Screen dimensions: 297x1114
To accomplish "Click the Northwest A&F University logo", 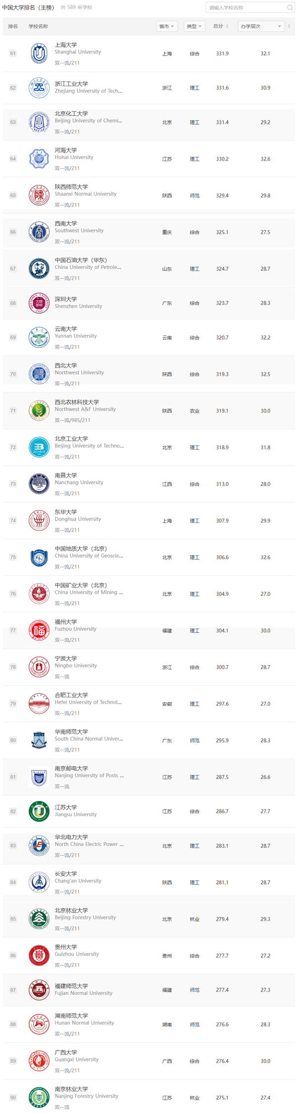I will (39, 411).
